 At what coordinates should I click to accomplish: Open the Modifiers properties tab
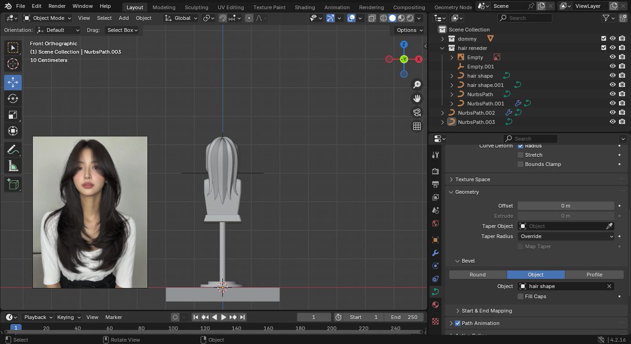click(435, 253)
